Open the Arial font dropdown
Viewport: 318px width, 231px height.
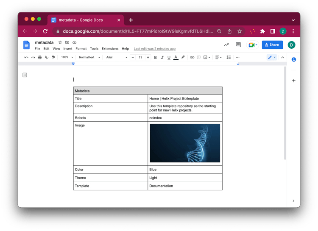click(x=116, y=57)
